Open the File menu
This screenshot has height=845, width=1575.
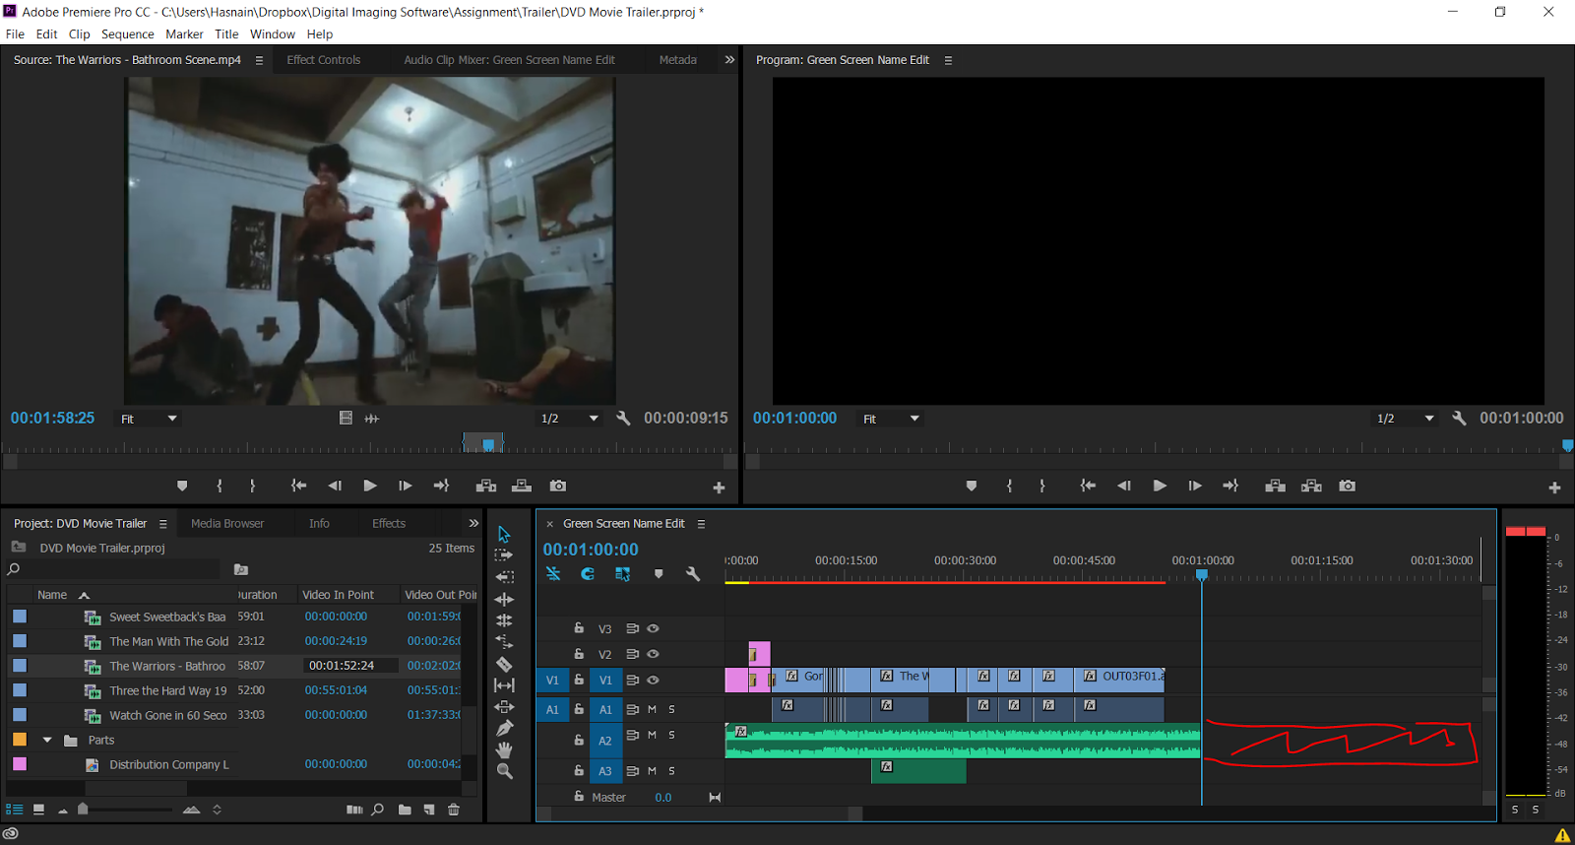(15, 33)
